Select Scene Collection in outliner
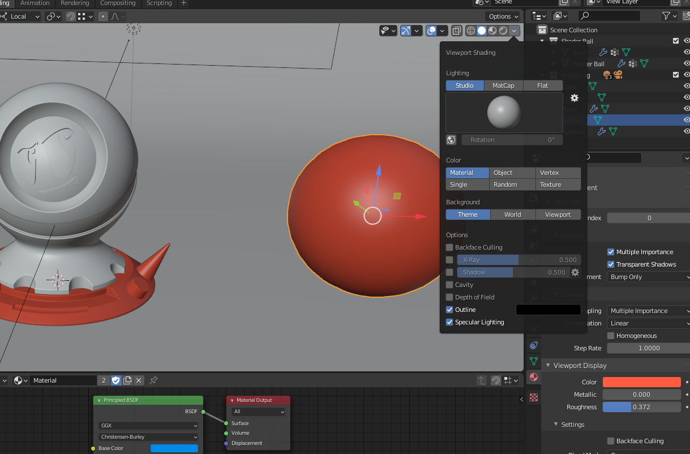This screenshot has height=454, width=690. click(573, 30)
